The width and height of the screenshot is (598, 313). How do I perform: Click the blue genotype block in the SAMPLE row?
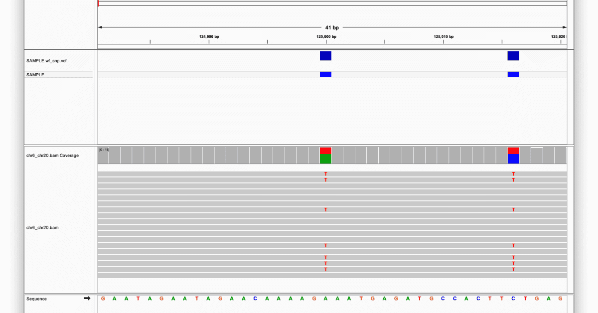pos(325,74)
